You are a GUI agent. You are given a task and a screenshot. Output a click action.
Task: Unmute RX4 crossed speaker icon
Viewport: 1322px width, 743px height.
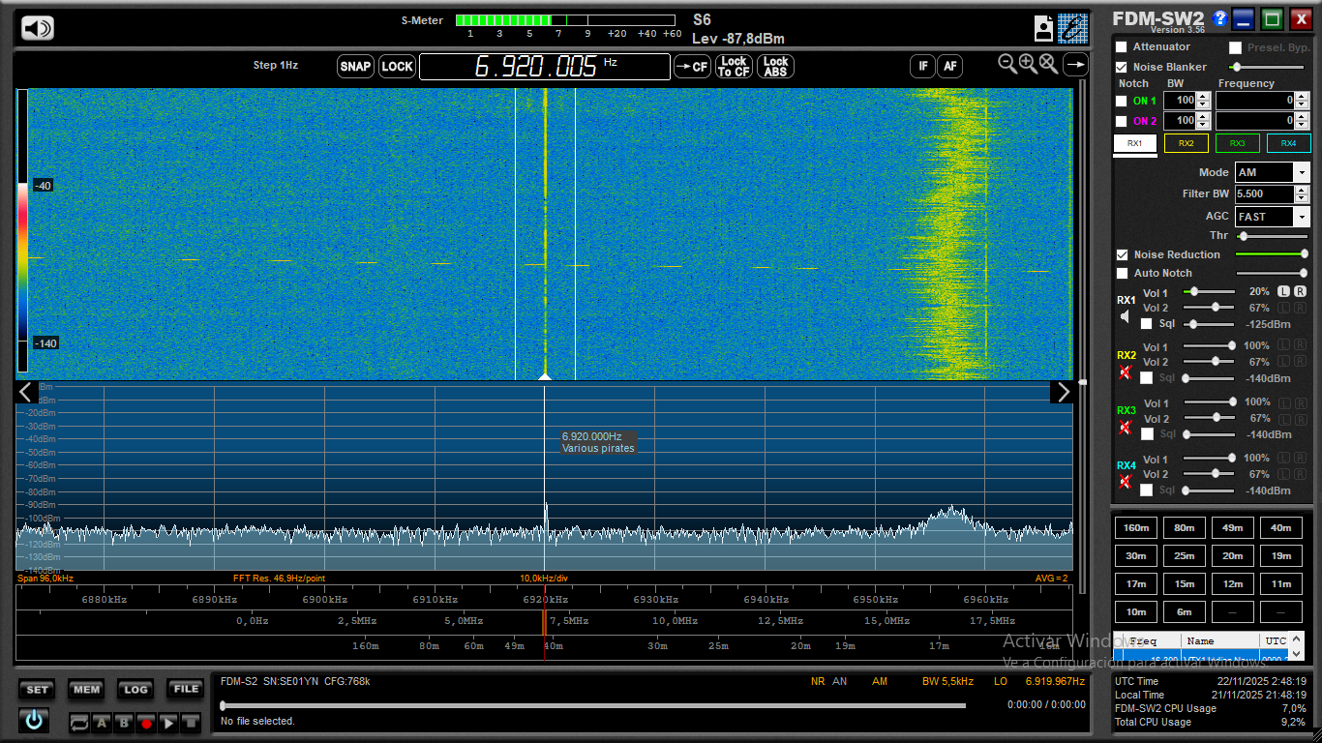1125,482
